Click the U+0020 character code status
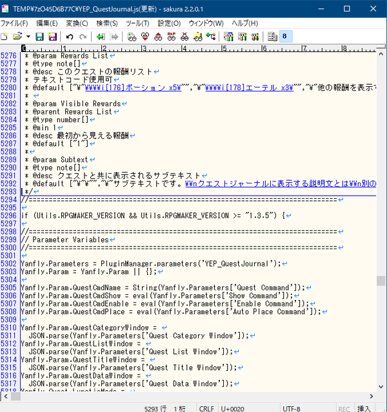The width and height of the screenshot is (387, 412). pos(232,409)
